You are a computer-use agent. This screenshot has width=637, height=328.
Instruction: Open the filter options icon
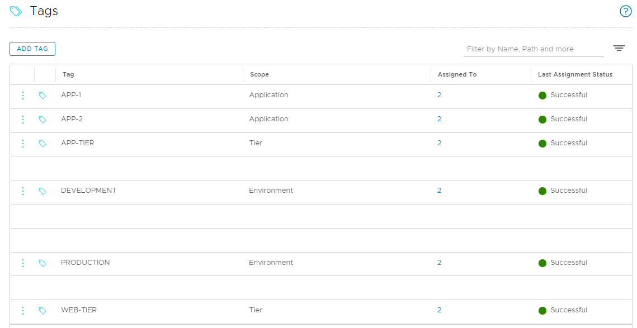pyautogui.click(x=619, y=49)
